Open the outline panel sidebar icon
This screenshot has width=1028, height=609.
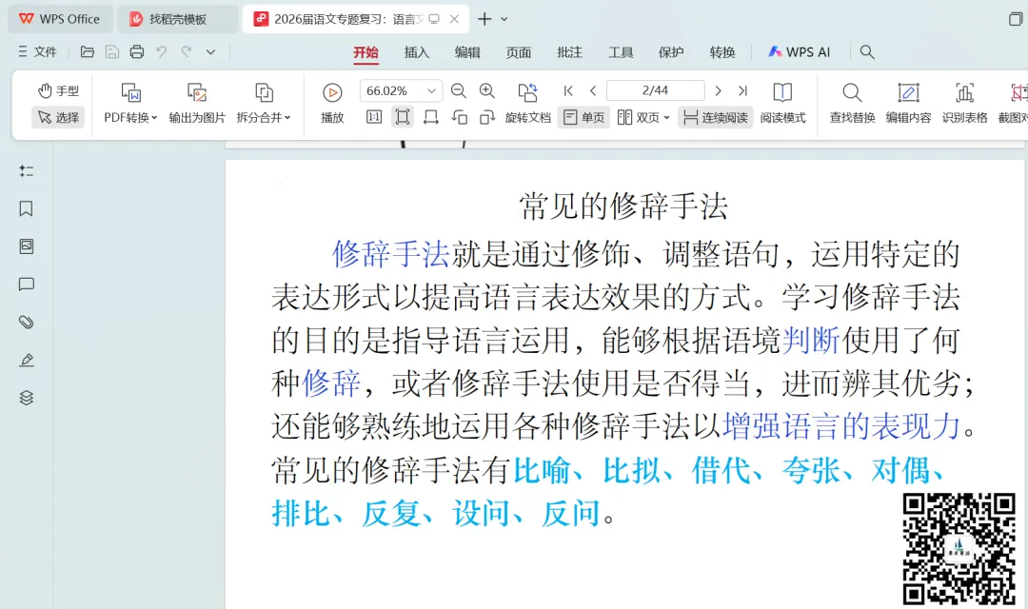pyautogui.click(x=27, y=171)
